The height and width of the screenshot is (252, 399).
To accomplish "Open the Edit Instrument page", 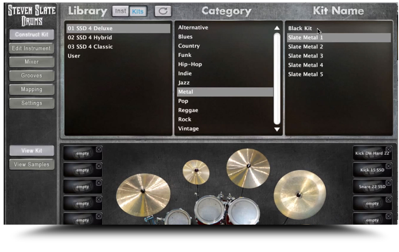I will [32, 48].
